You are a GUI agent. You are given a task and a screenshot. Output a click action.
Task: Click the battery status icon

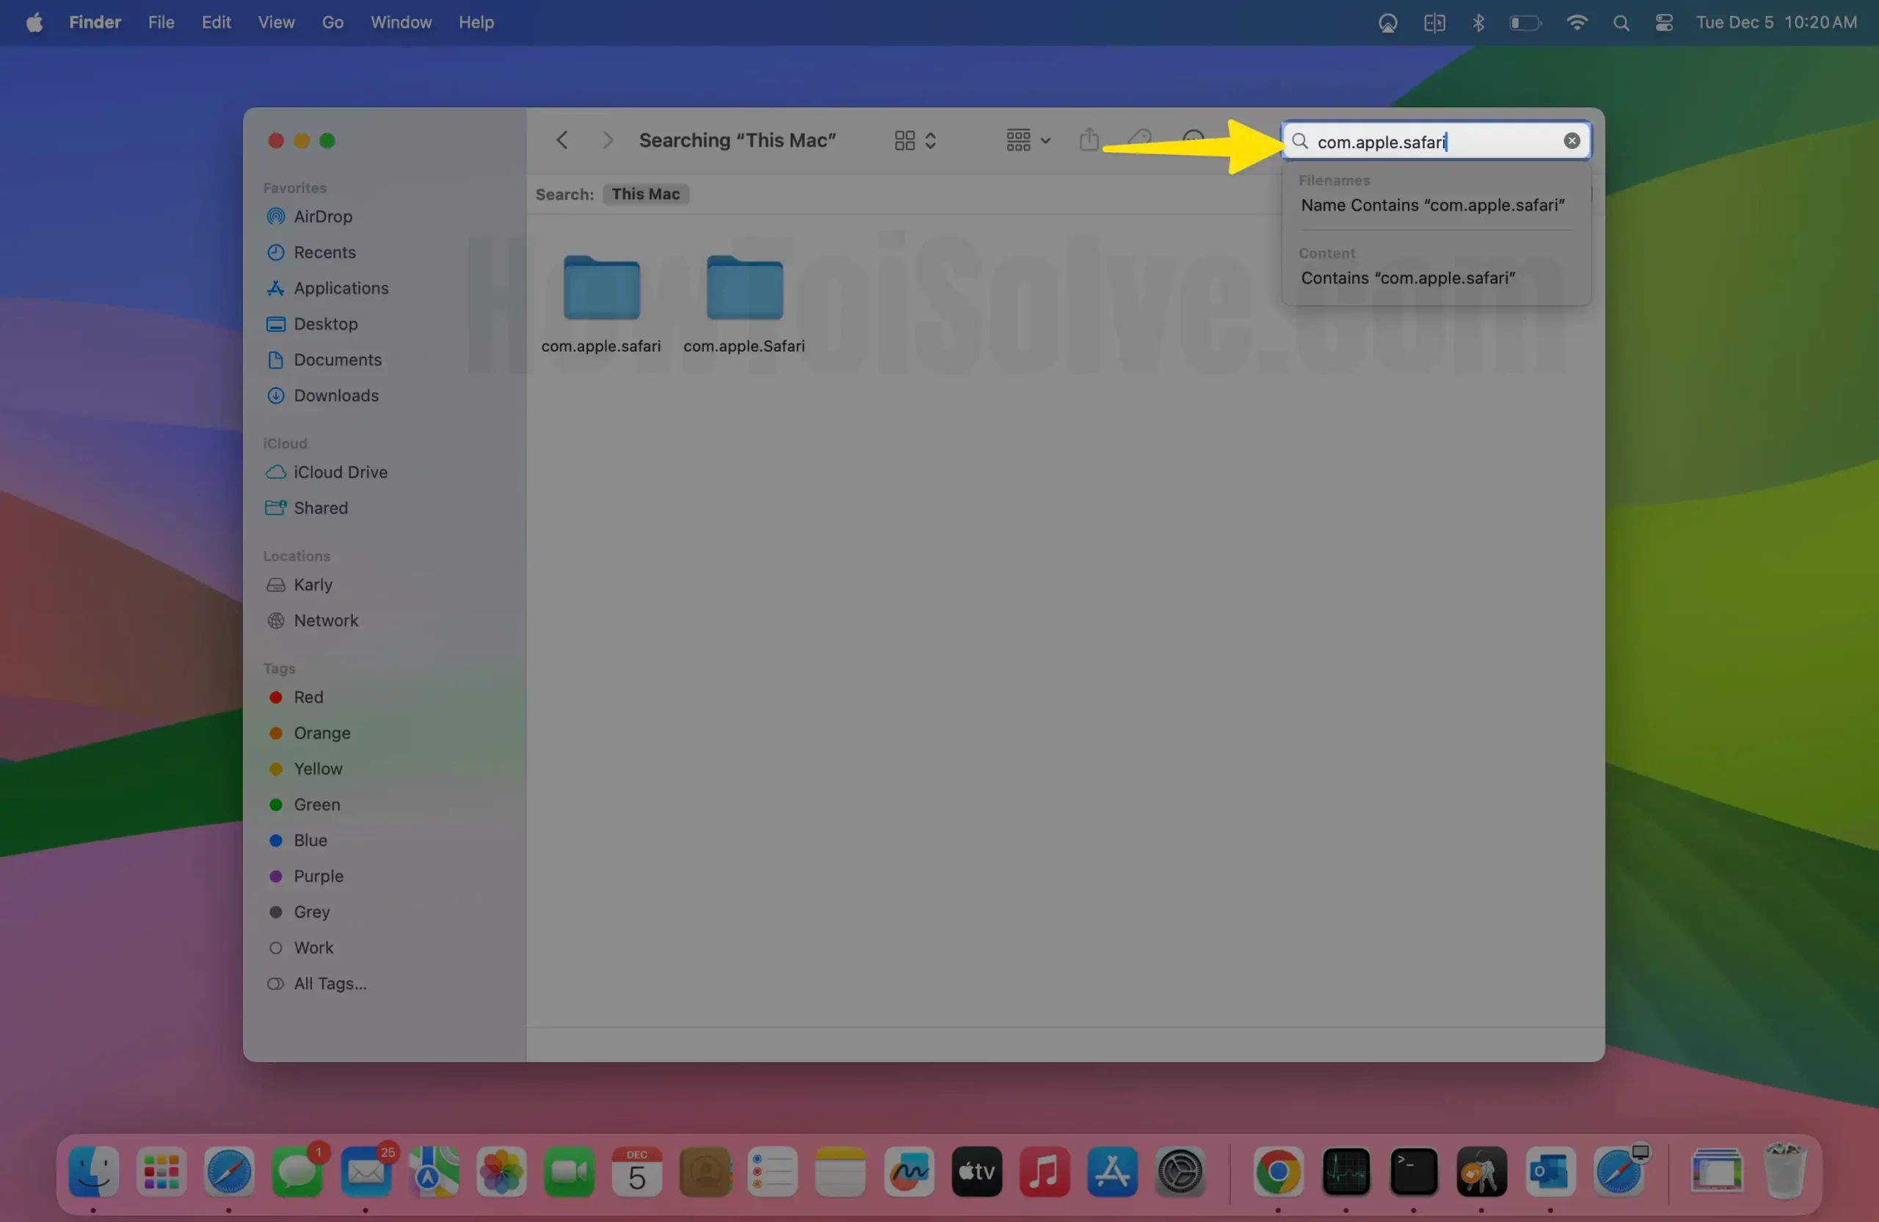[x=1524, y=23]
